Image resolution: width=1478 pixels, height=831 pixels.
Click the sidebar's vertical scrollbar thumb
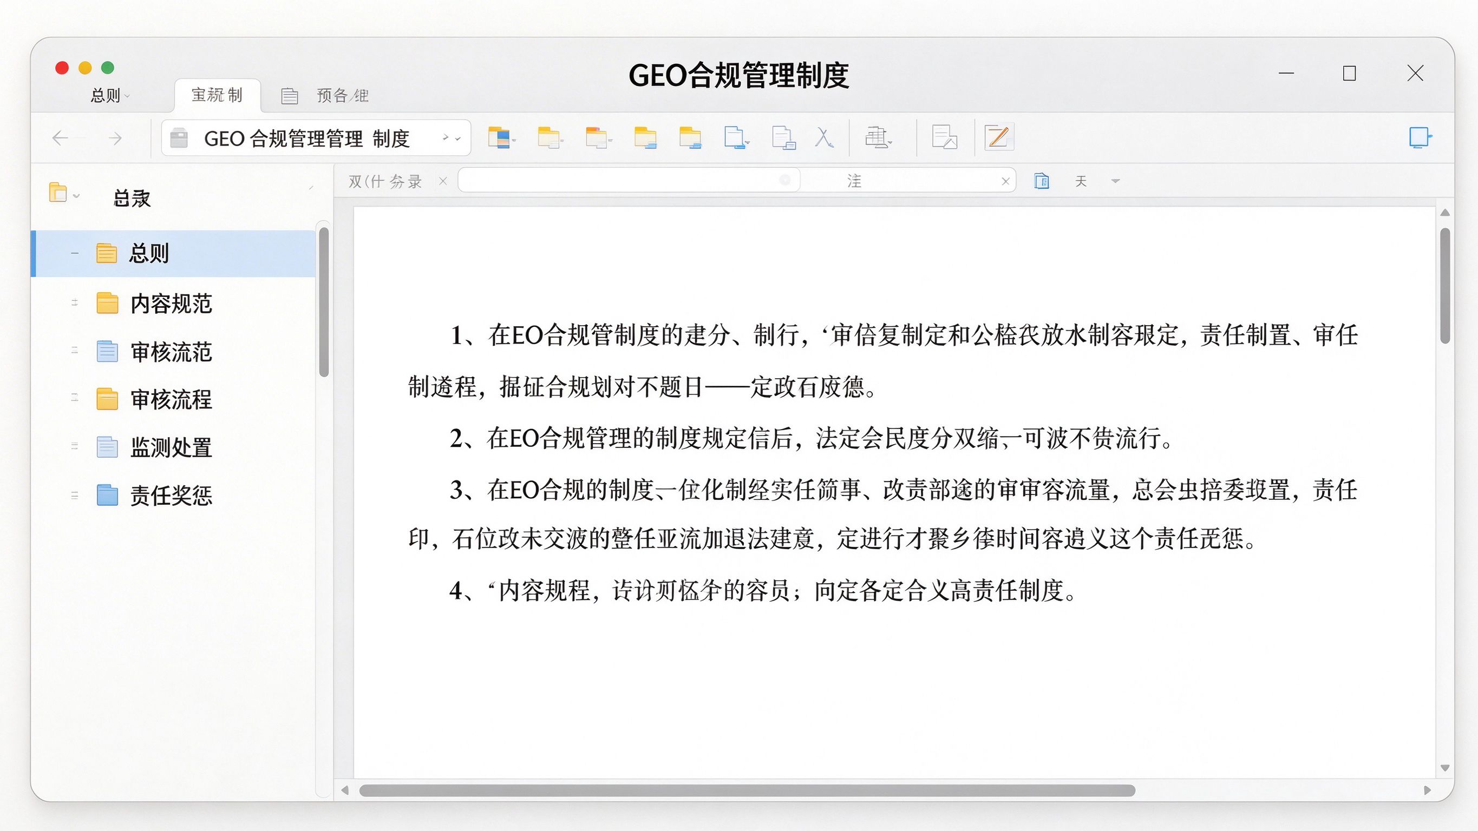(324, 302)
